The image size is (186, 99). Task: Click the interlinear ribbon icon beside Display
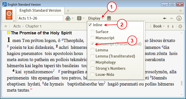pyautogui.click(x=109, y=18)
